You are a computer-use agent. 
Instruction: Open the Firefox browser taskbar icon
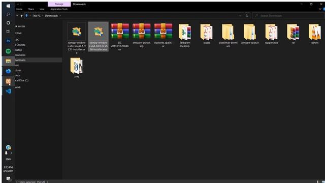pos(8,71)
